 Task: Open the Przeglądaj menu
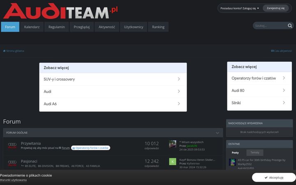click(x=82, y=27)
